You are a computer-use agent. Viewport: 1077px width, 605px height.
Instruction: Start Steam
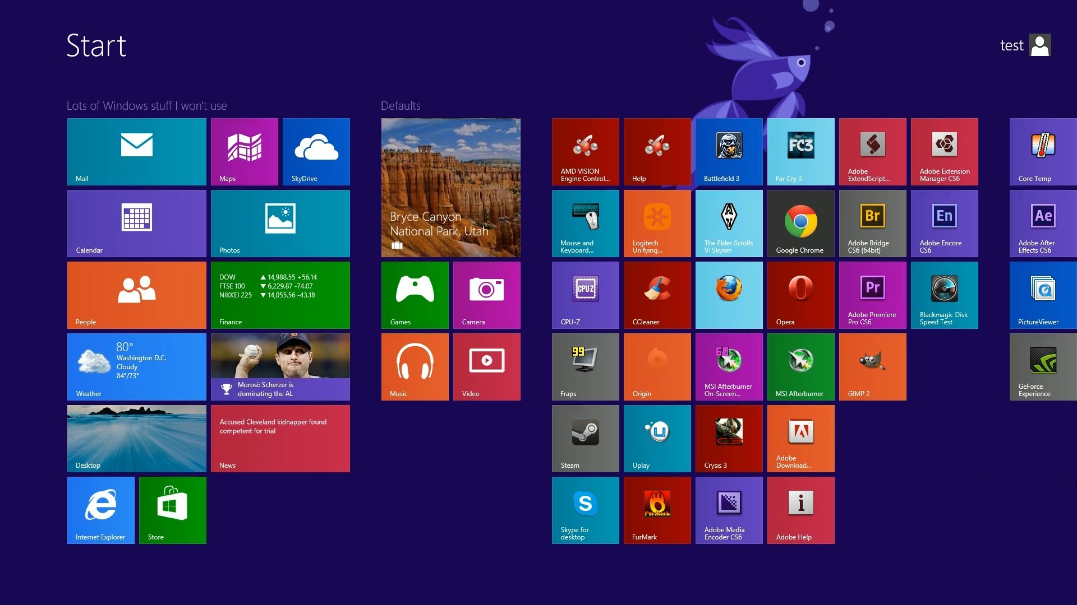point(586,438)
